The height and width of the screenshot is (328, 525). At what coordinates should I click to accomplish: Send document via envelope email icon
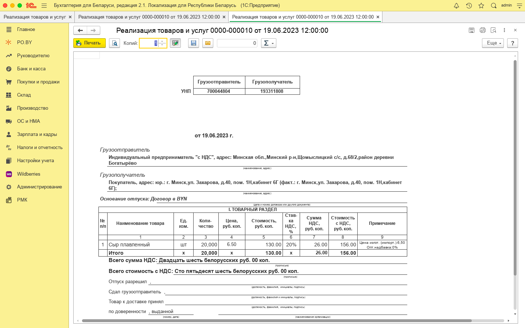point(208,43)
